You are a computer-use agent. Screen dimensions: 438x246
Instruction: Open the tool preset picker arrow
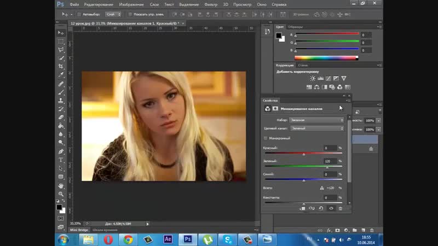click(72, 14)
